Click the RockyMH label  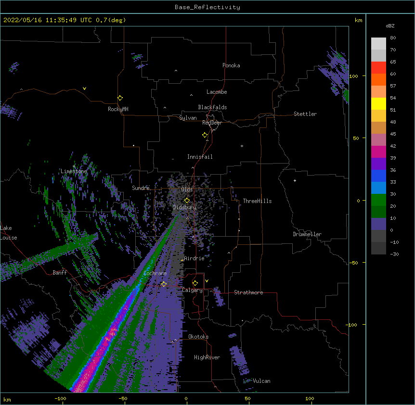118,109
